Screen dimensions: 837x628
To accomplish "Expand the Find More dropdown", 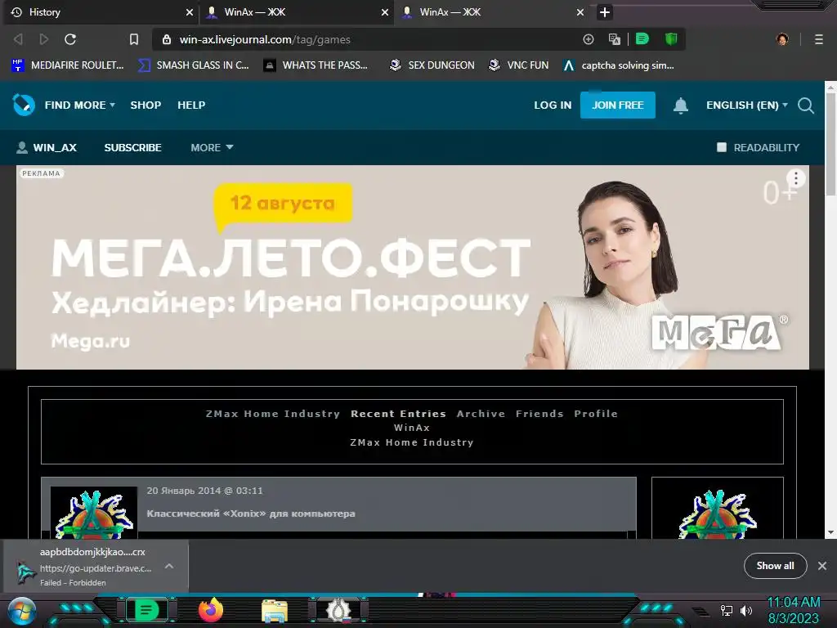I will pyautogui.click(x=80, y=105).
